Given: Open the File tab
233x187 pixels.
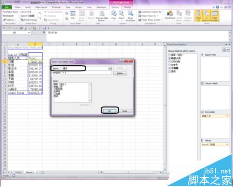Looking at the screenshot, I should point(7,7).
